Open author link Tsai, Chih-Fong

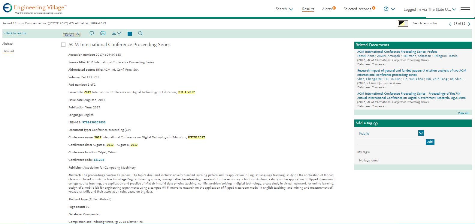click(437, 79)
